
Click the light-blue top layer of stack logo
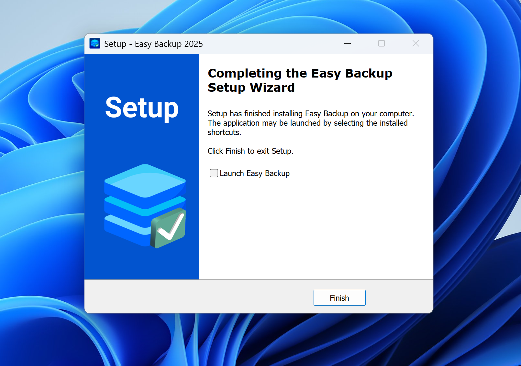[145, 180]
